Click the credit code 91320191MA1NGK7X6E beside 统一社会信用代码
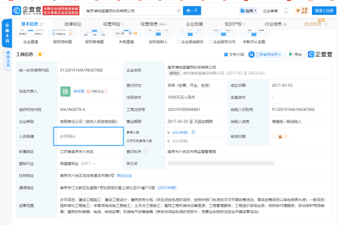338x225 pixels. click(81, 70)
